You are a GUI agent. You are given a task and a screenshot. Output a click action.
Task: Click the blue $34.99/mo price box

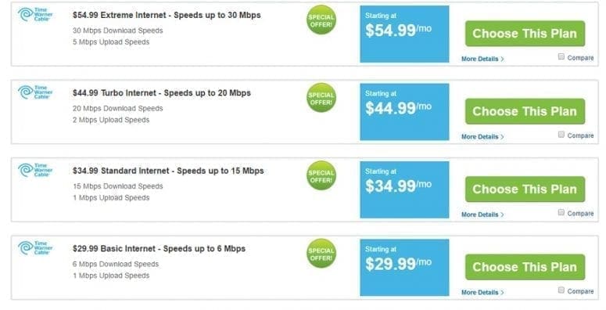(x=404, y=189)
